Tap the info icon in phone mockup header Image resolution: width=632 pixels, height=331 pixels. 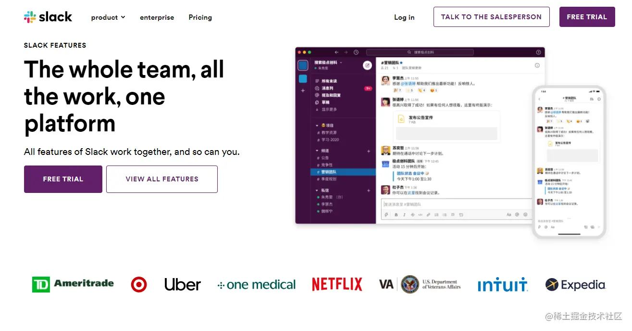point(599,99)
